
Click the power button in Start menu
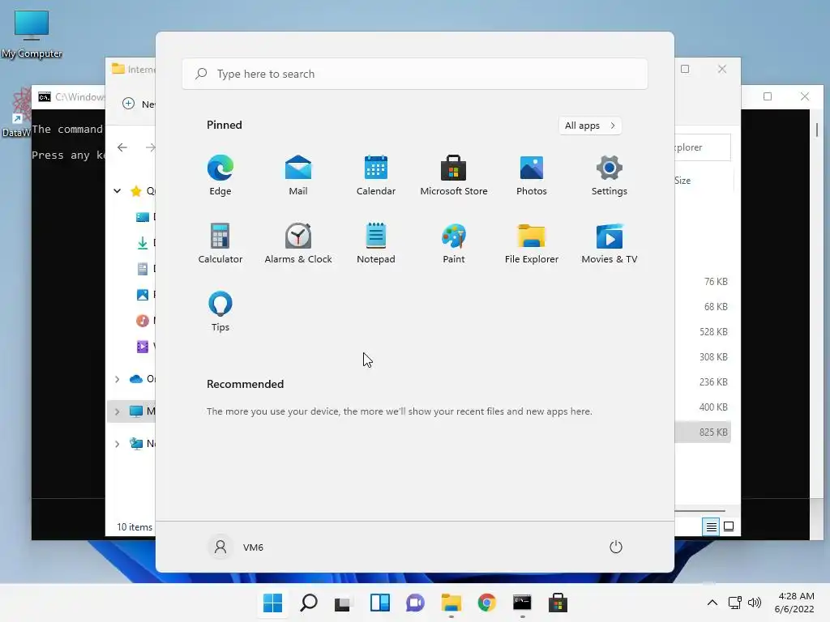[x=616, y=547]
